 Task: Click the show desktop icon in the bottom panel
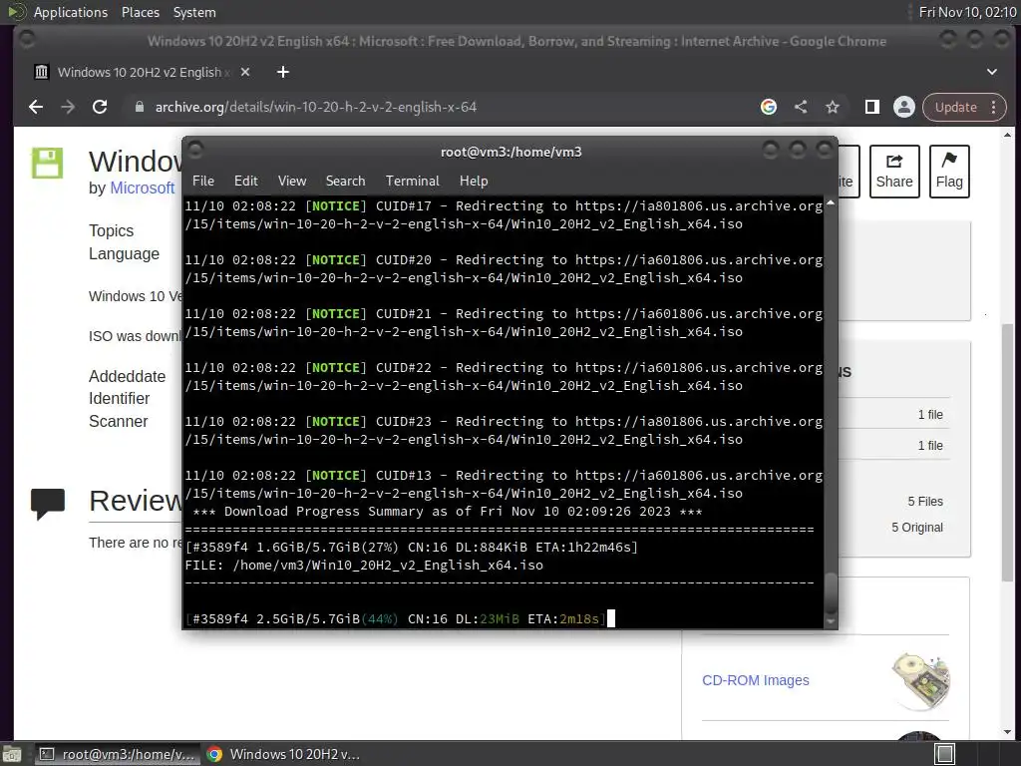point(12,754)
